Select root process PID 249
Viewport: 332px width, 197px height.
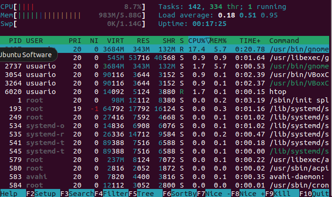coord(165,117)
